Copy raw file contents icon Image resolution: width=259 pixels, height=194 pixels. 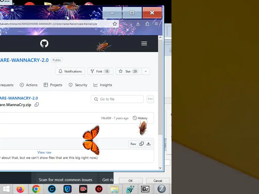[x=142, y=144]
